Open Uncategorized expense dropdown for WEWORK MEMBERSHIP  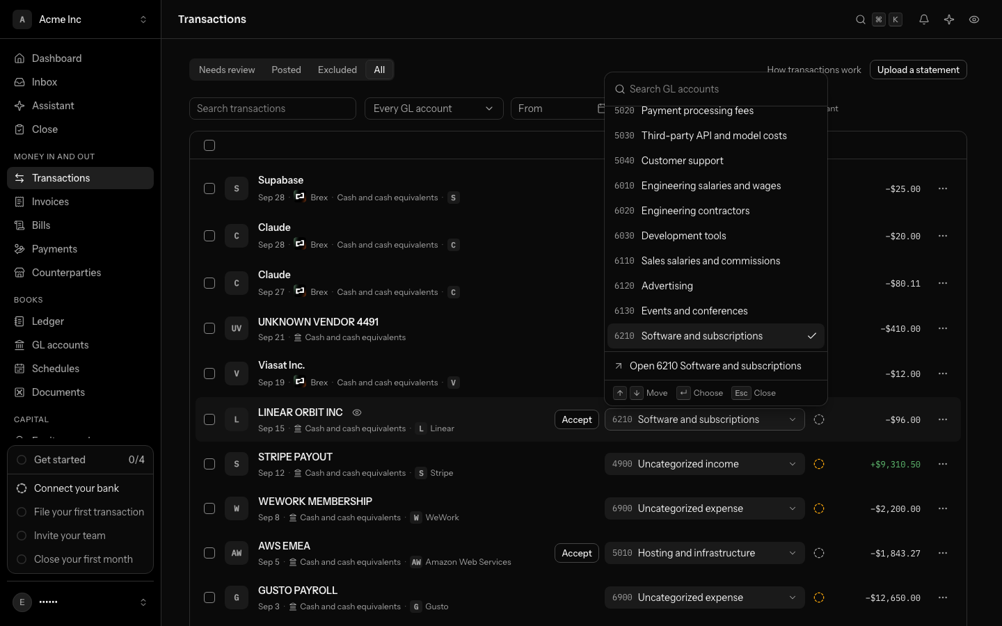click(x=704, y=508)
